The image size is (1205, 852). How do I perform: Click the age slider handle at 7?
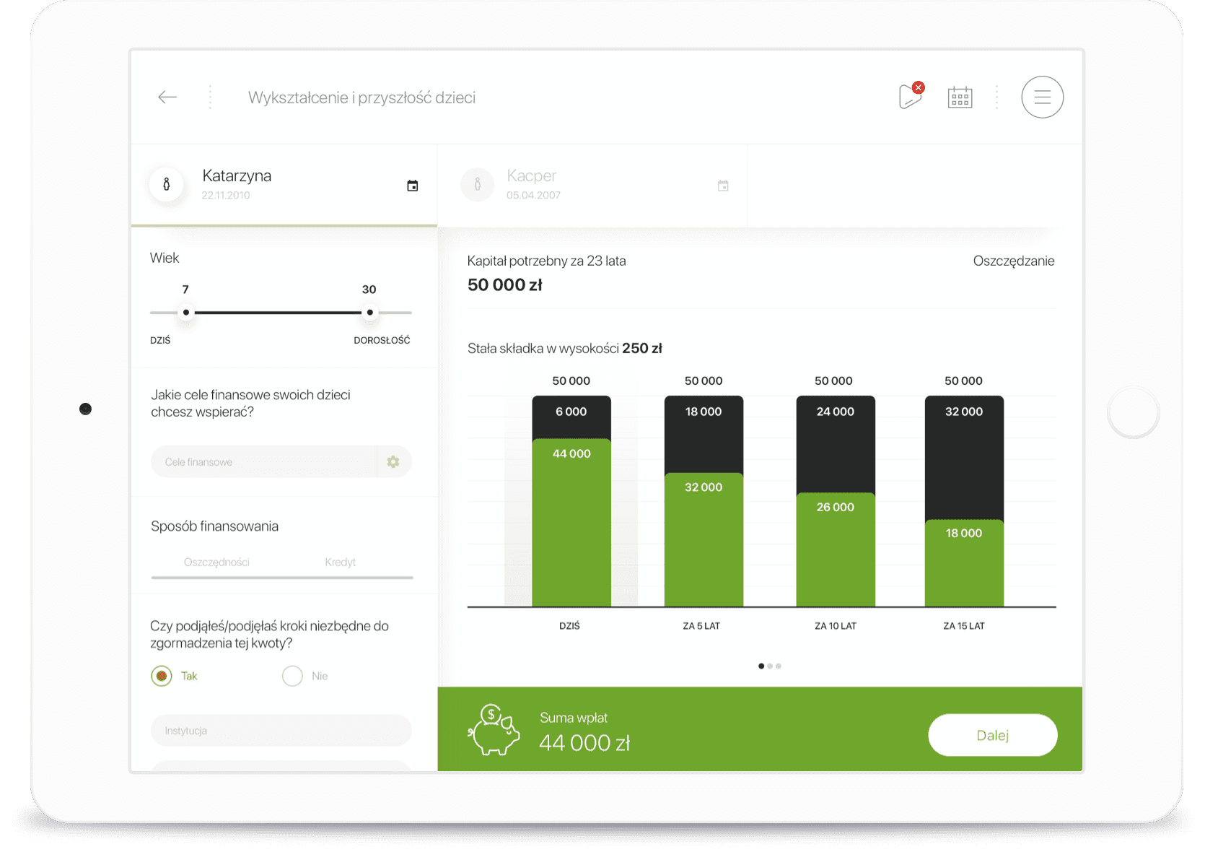[x=186, y=313]
